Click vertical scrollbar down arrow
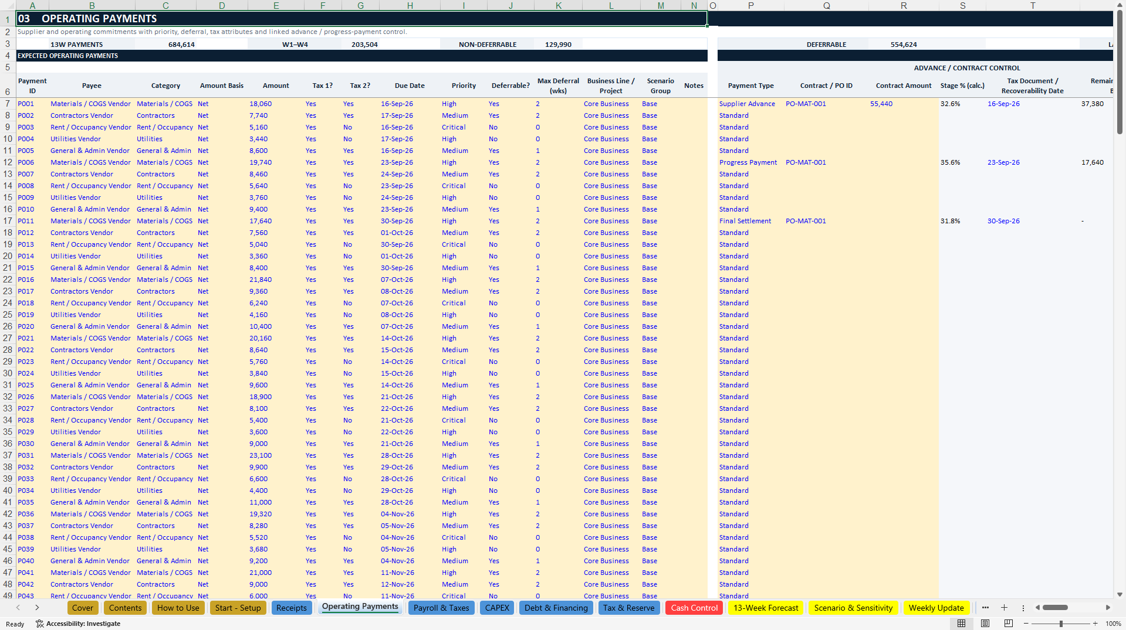 [x=1120, y=594]
